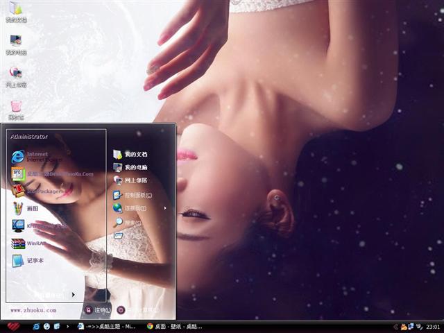Image resolution: width=444 pixels, height=333 pixels.
Task: Launch the DeskZhuoKu.Com theme entry in Start menu
Action: pos(53,174)
